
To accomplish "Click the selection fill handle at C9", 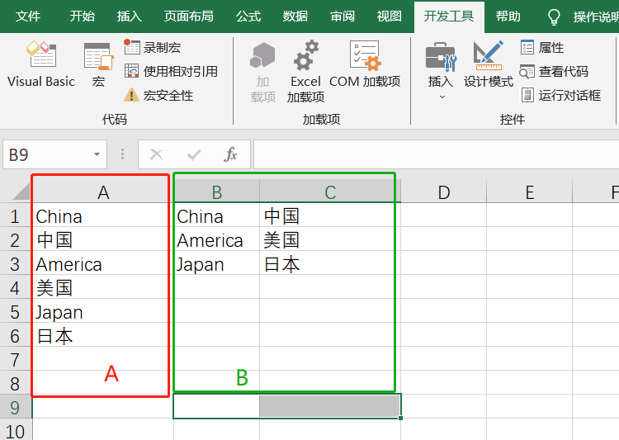I will (400, 418).
